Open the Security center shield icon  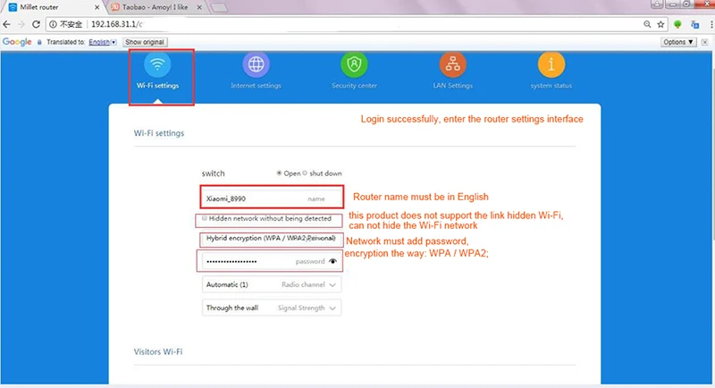354,64
